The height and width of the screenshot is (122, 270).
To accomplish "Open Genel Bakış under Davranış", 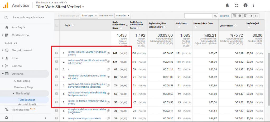I will point(22,81).
